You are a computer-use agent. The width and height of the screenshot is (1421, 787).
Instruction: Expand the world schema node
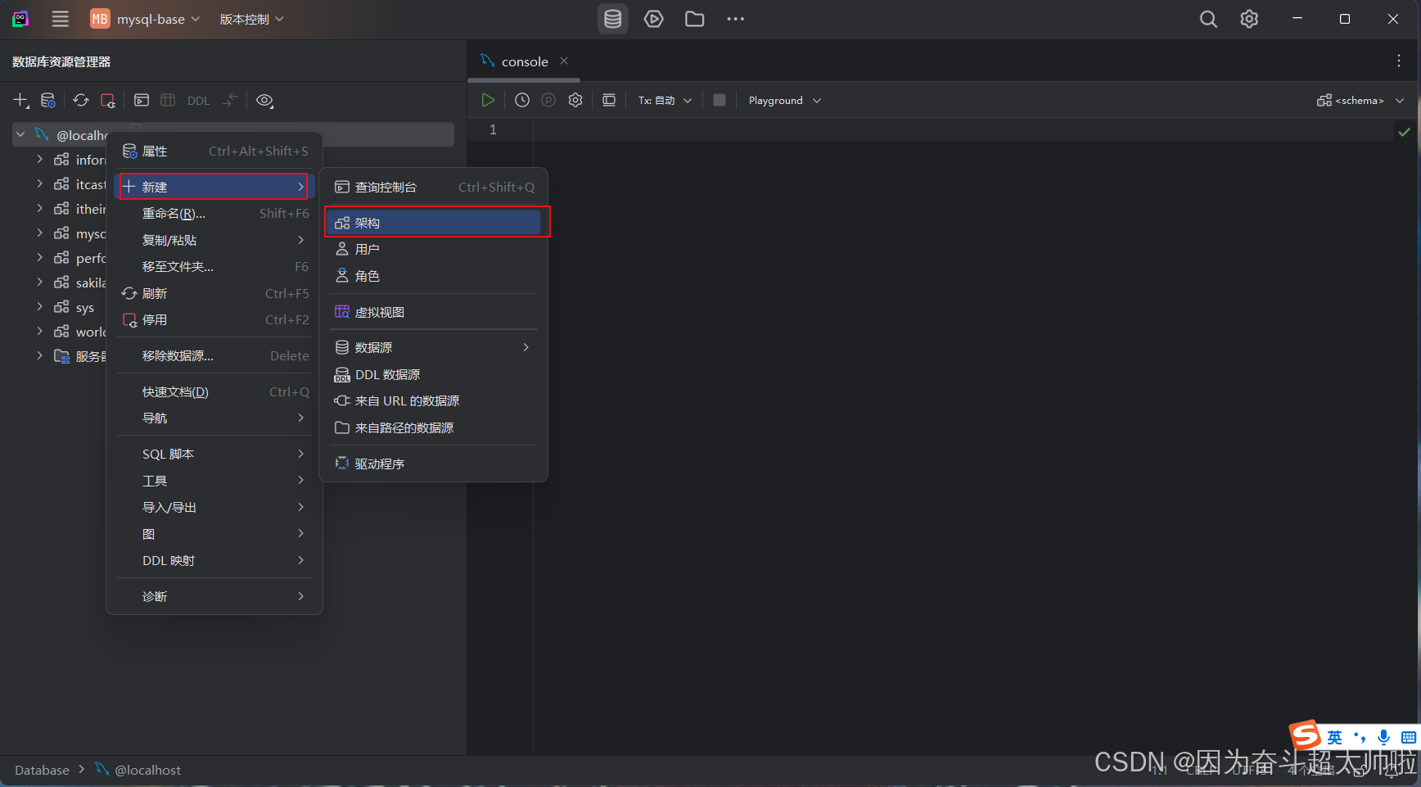[39, 332]
